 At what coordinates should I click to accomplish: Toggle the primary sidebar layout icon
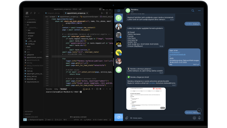(x=100, y=9)
